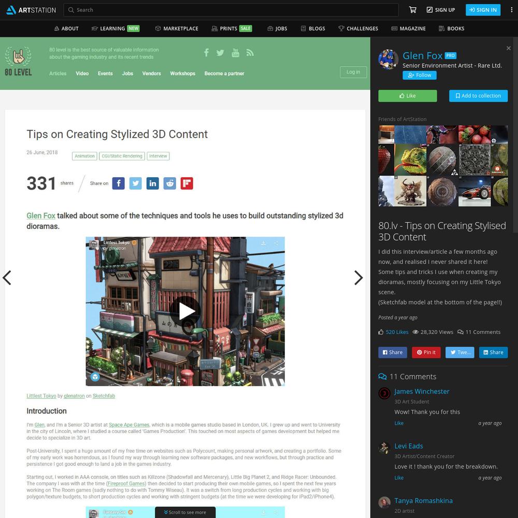Click the Sign Up button

(441, 10)
